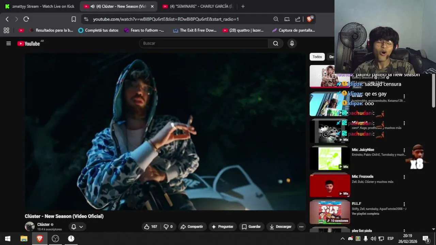
Task: Go back one page in the browser
Action: (x=7, y=19)
